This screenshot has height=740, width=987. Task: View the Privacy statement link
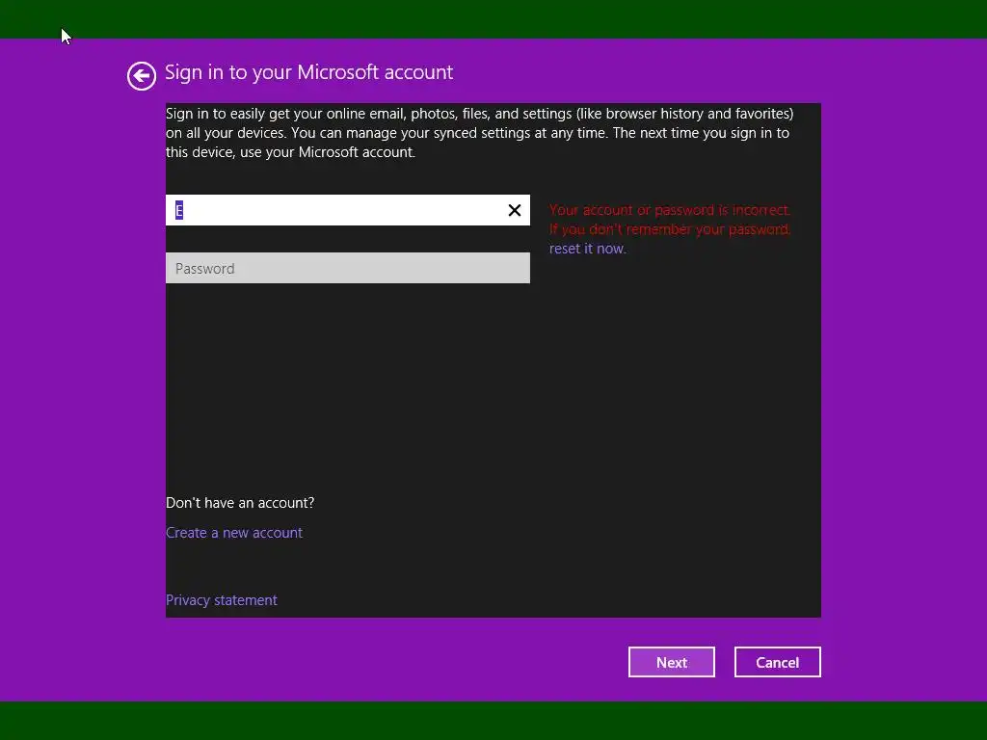point(221,600)
